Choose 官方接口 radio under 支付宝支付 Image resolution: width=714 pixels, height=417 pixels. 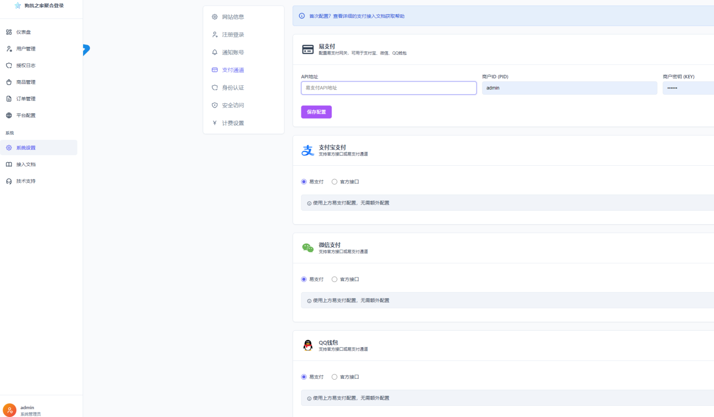pos(334,182)
